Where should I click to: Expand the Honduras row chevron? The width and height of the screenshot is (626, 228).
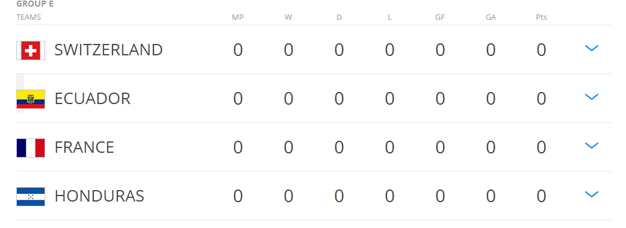tap(591, 194)
